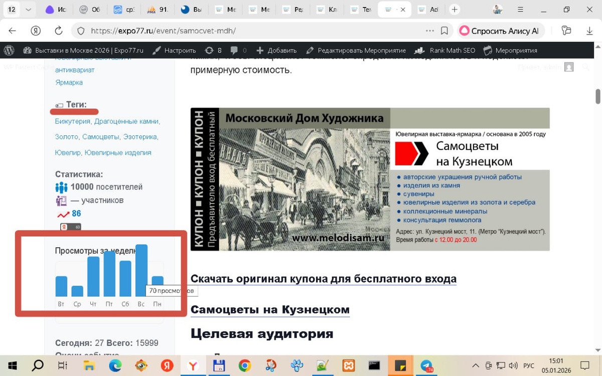
Task: Open File Explorer from the taskbar
Action: point(89,365)
